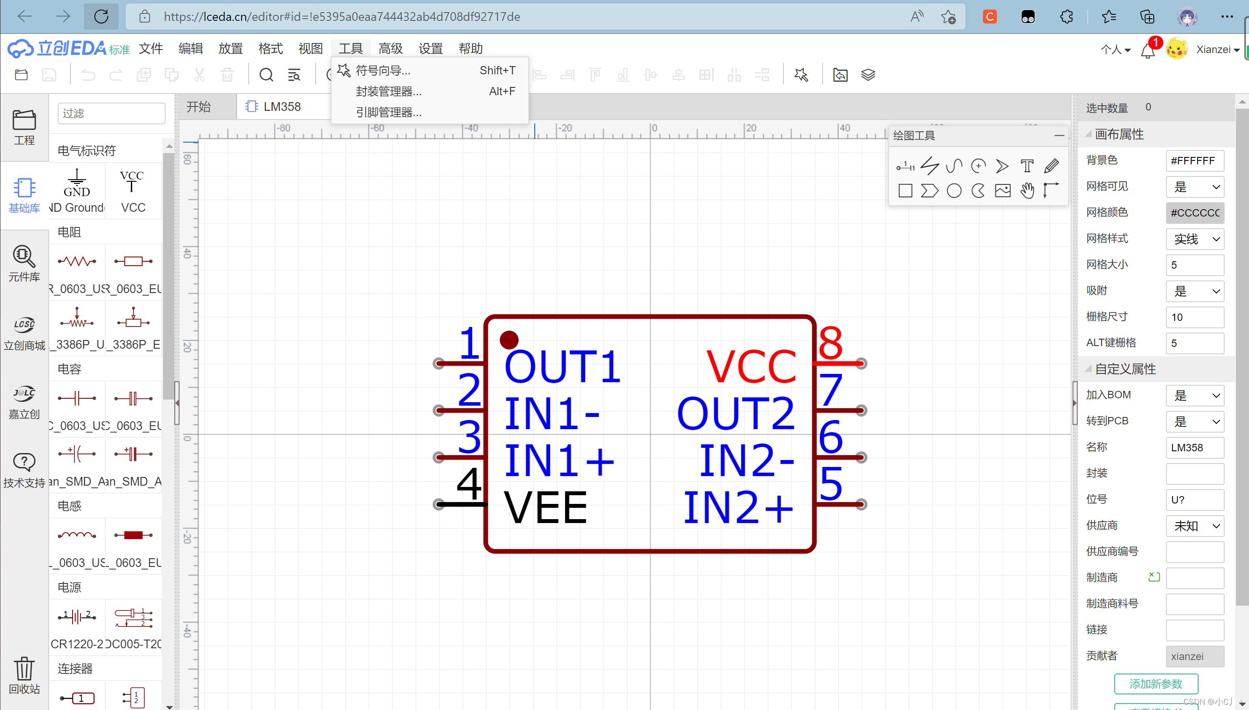The width and height of the screenshot is (1249, 710).
Task: Switch to the 开始 tab
Action: click(198, 107)
